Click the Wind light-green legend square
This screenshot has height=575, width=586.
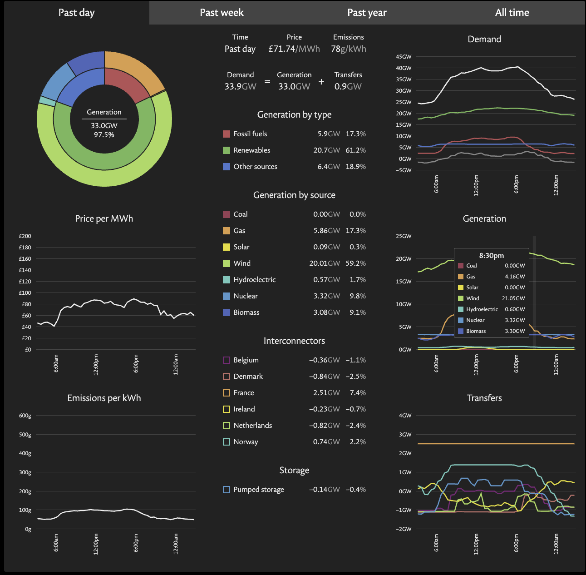(x=227, y=263)
